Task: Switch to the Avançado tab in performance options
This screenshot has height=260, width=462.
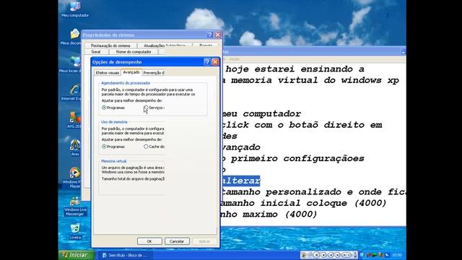Action: [x=131, y=72]
